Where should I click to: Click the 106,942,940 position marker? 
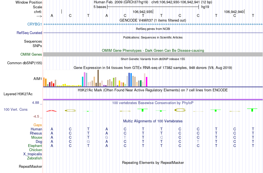(x=234, y=12)
